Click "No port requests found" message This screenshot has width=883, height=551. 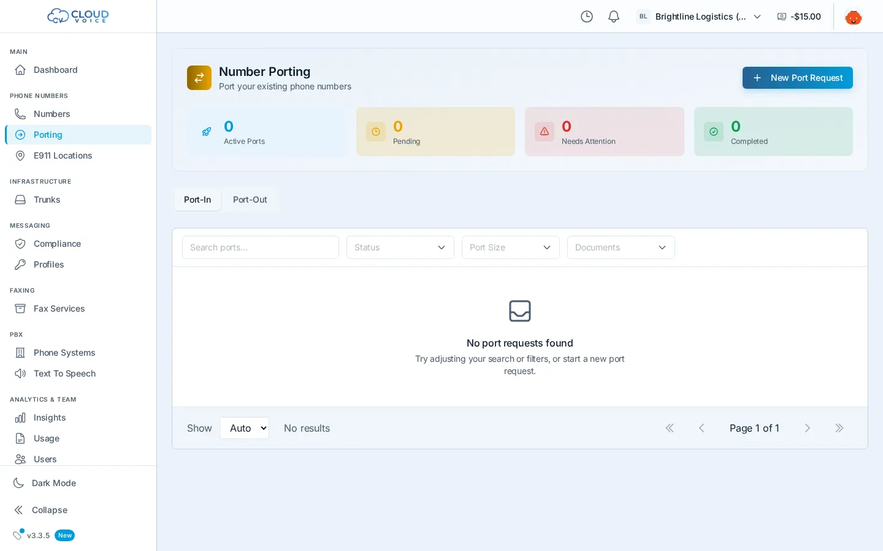(520, 343)
